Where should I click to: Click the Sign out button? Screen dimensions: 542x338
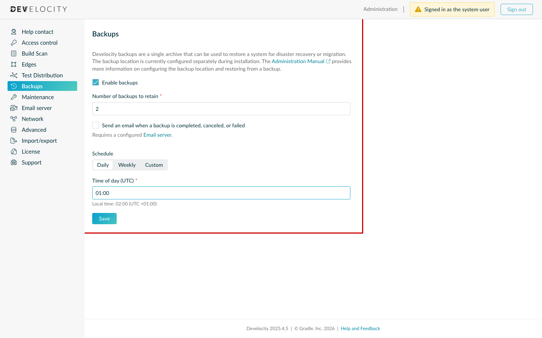click(516, 9)
